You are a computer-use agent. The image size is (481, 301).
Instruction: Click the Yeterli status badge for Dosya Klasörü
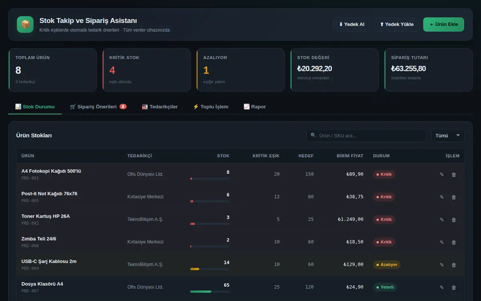coord(385,287)
